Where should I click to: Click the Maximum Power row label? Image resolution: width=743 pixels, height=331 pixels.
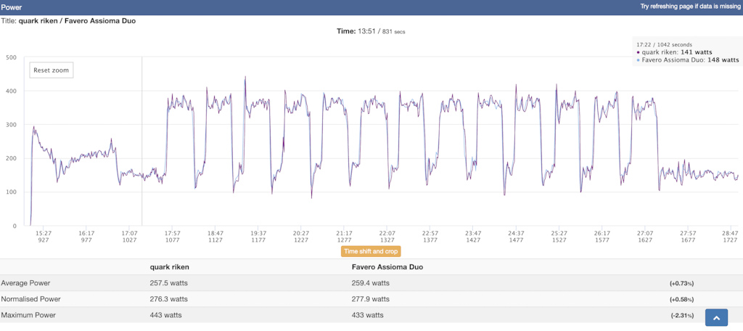[28, 315]
